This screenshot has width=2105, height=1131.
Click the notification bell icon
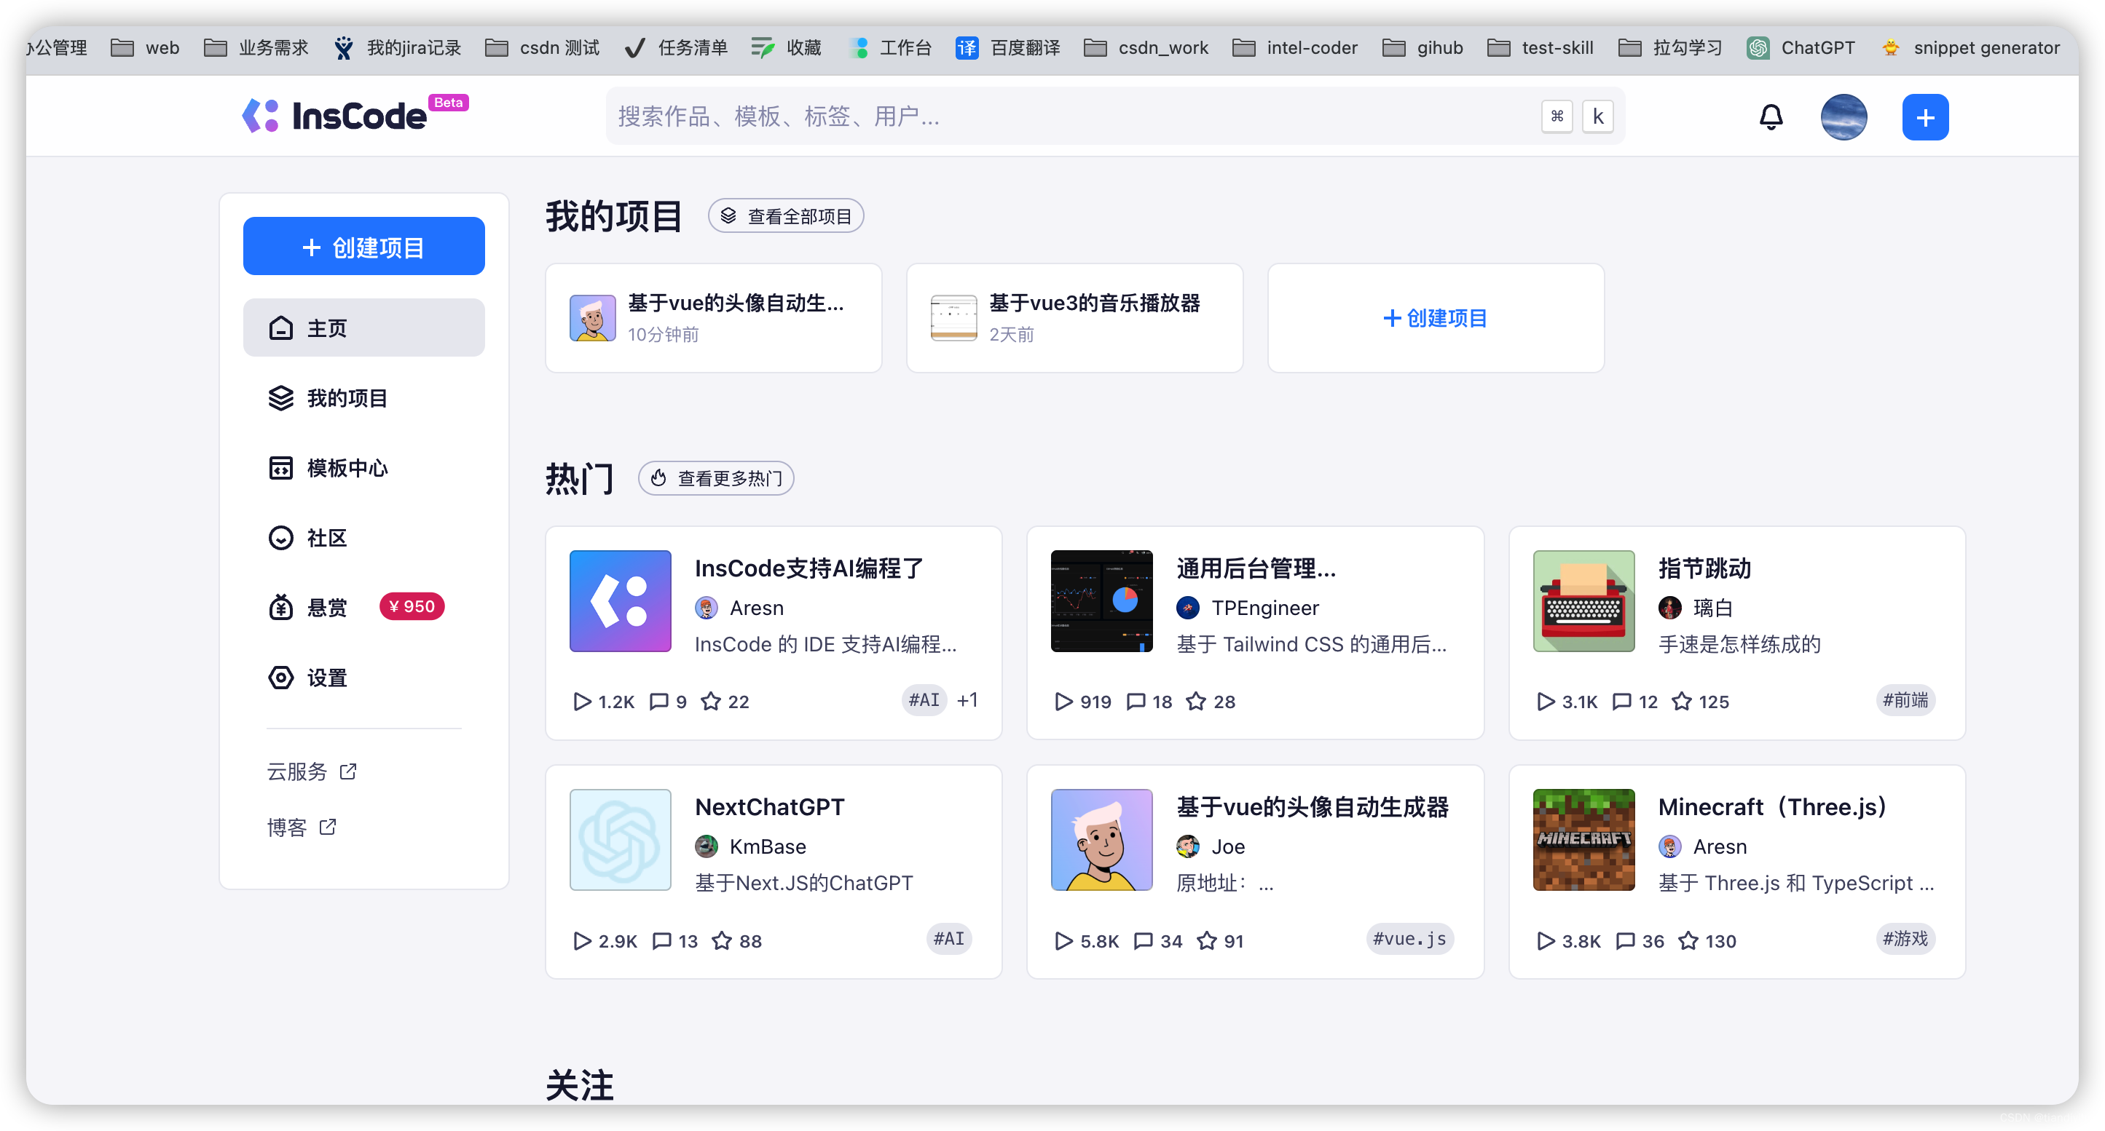click(1770, 116)
